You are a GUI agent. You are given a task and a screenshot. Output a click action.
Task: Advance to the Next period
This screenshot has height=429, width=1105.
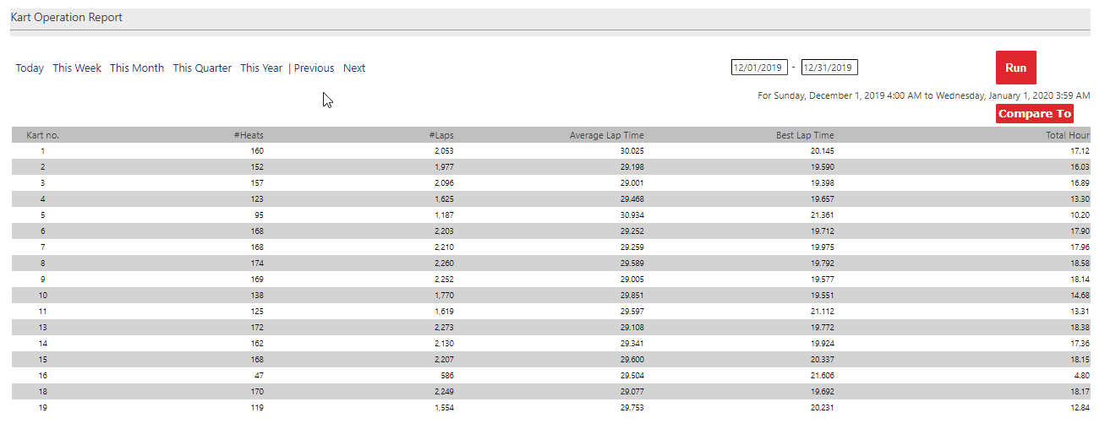point(354,68)
